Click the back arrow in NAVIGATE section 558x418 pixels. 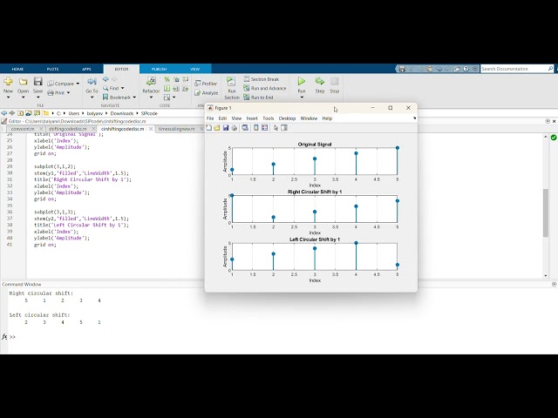tap(105, 79)
